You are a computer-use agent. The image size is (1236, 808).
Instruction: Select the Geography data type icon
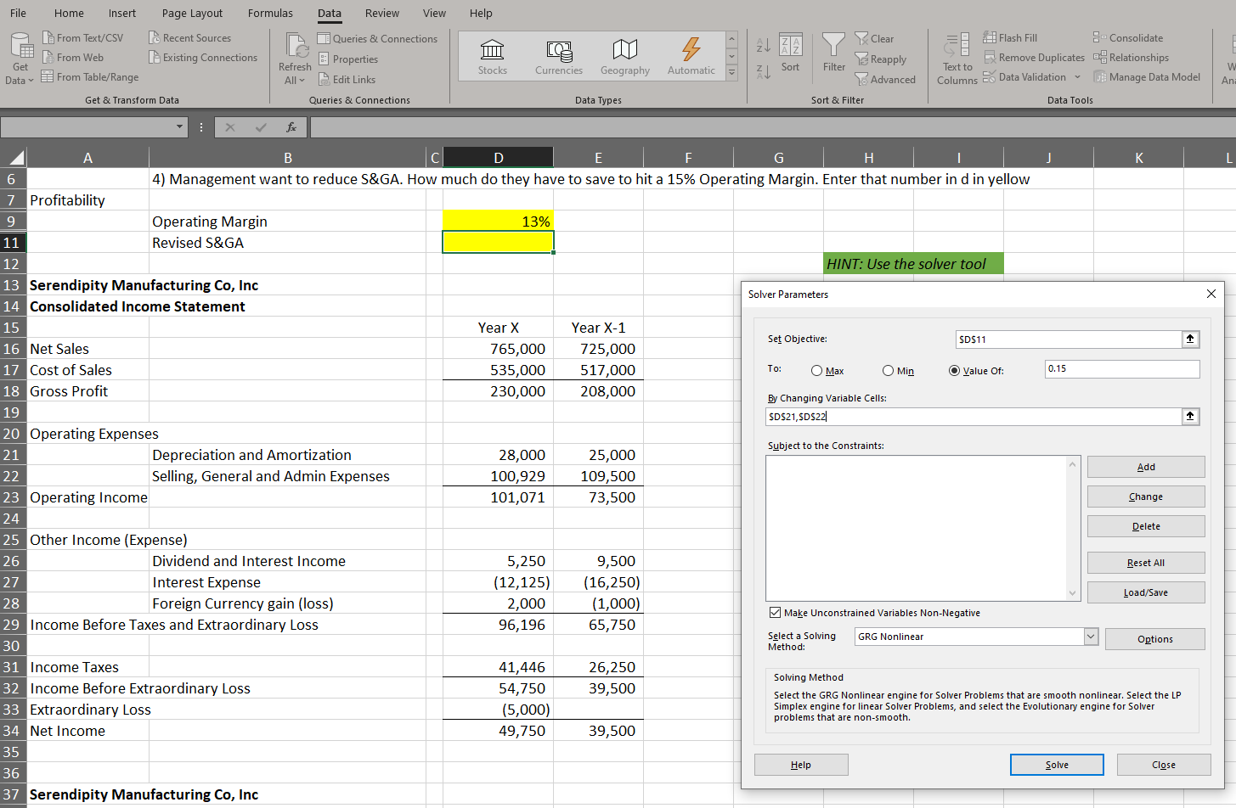(624, 49)
